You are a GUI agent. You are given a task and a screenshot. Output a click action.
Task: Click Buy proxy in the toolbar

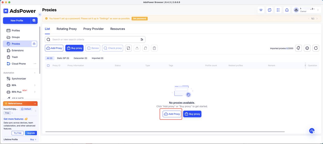click(74, 48)
